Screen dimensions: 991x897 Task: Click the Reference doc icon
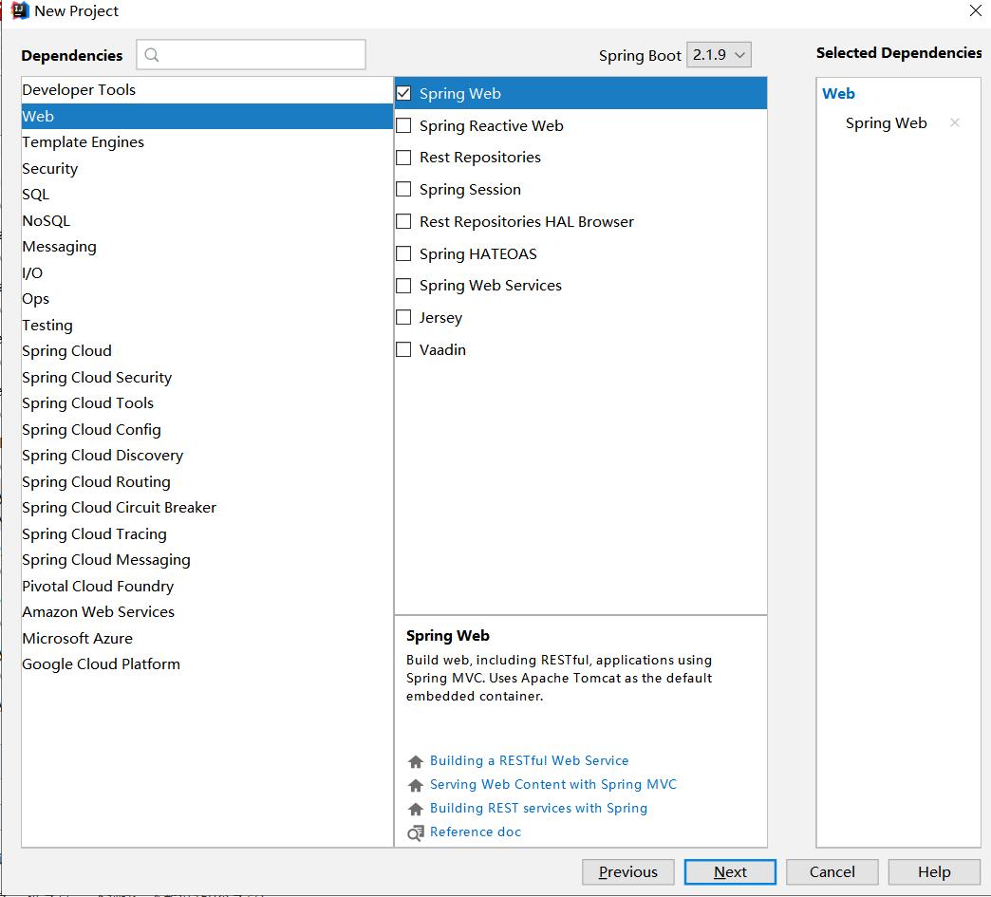click(415, 832)
